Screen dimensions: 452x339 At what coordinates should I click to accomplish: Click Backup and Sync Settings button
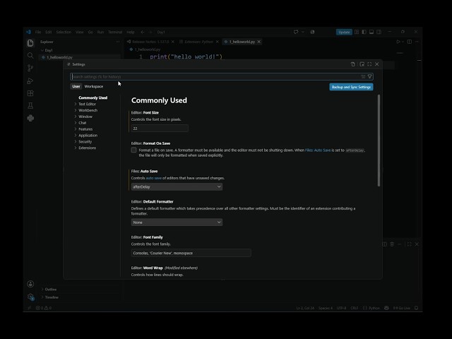[351, 87]
